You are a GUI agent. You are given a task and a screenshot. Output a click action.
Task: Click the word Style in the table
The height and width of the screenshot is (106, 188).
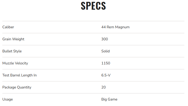pyautogui.click(x=17, y=51)
